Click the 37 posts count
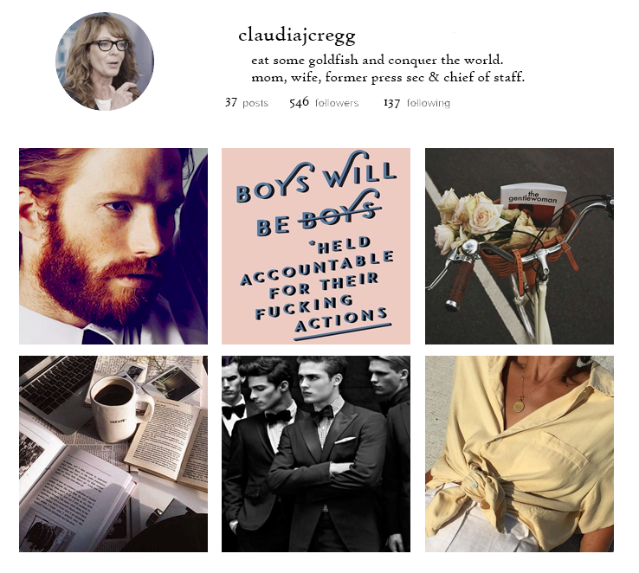 point(247,103)
